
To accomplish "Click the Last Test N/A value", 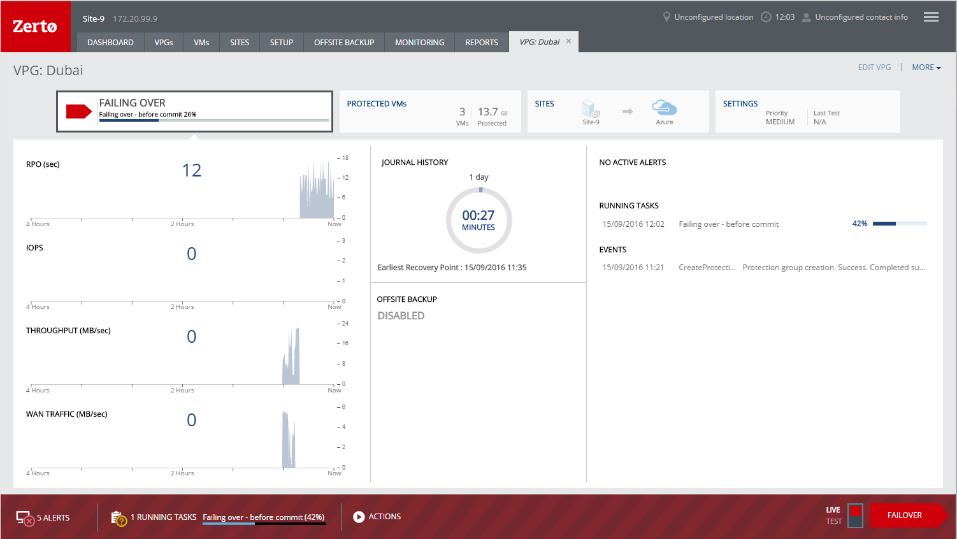I will [826, 118].
